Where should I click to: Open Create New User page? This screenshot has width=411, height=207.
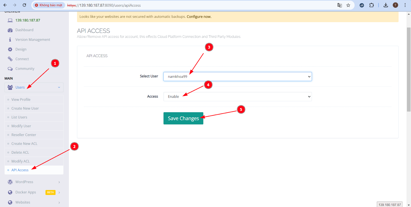[x=34, y=108]
